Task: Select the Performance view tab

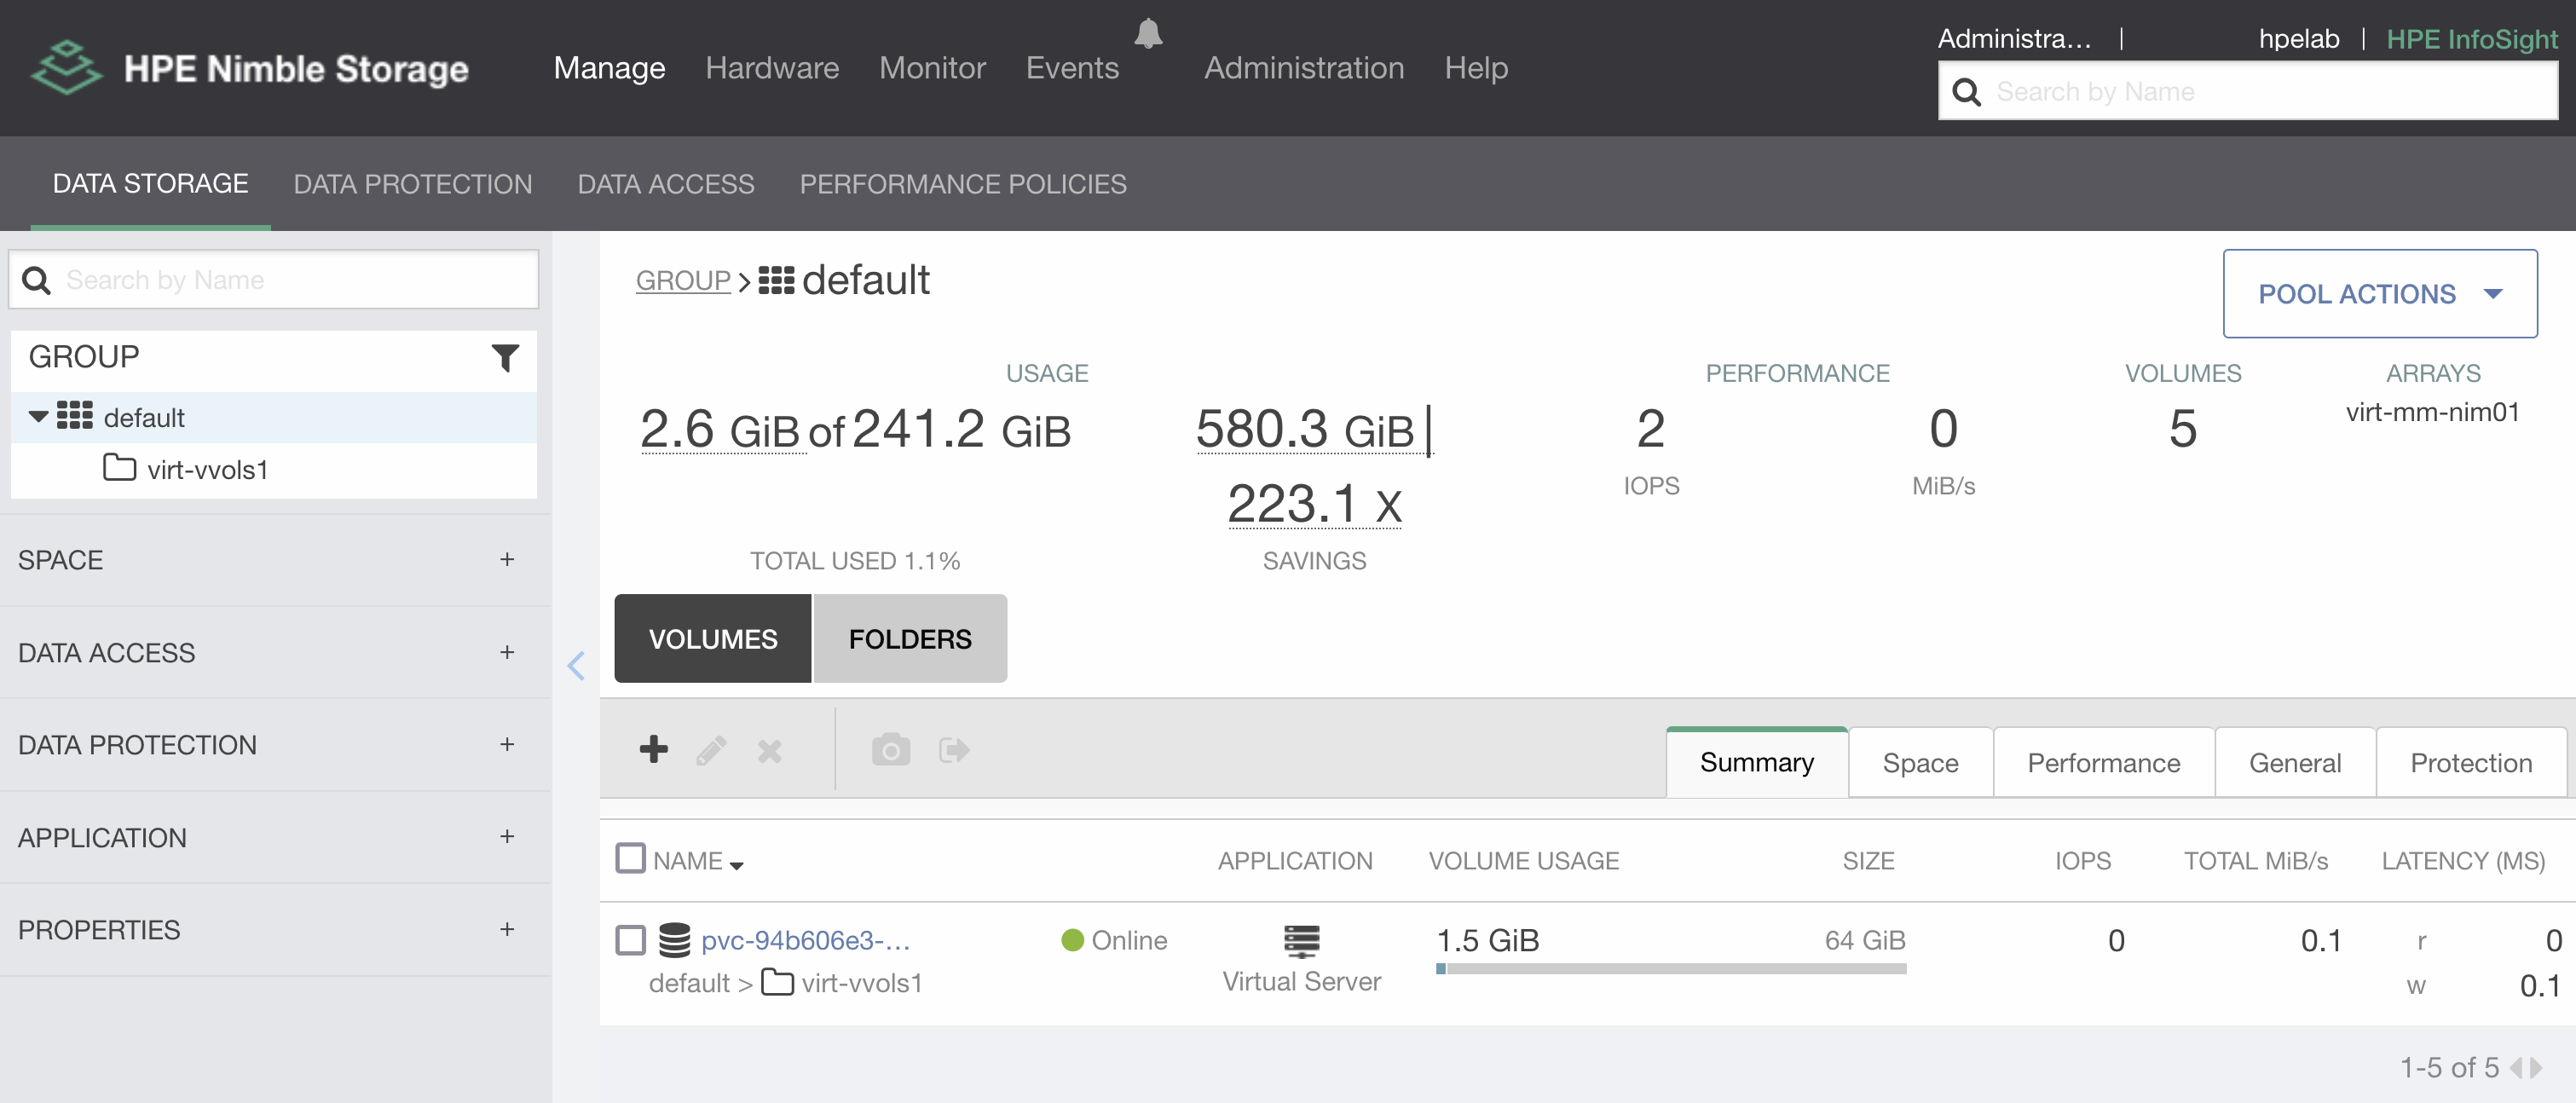Action: coord(2103,763)
